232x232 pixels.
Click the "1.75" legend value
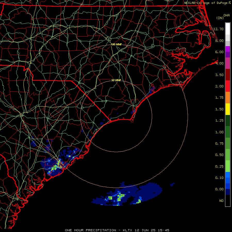219,98
